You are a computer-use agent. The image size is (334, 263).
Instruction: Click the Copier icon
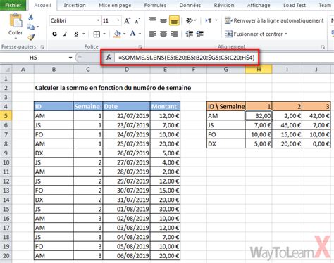(30, 27)
